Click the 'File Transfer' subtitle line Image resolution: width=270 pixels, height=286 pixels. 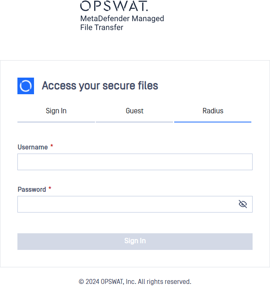[102, 27]
